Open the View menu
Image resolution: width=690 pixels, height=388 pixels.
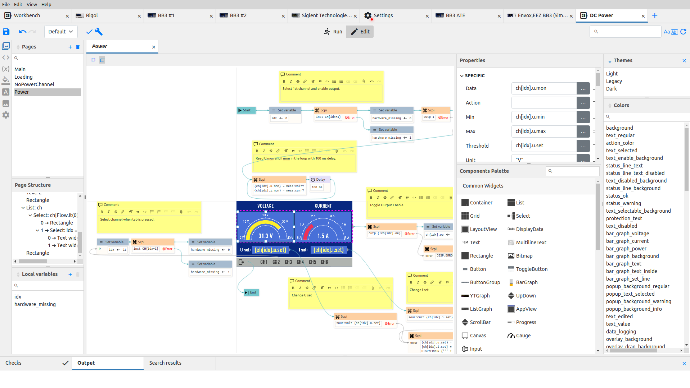click(32, 4)
